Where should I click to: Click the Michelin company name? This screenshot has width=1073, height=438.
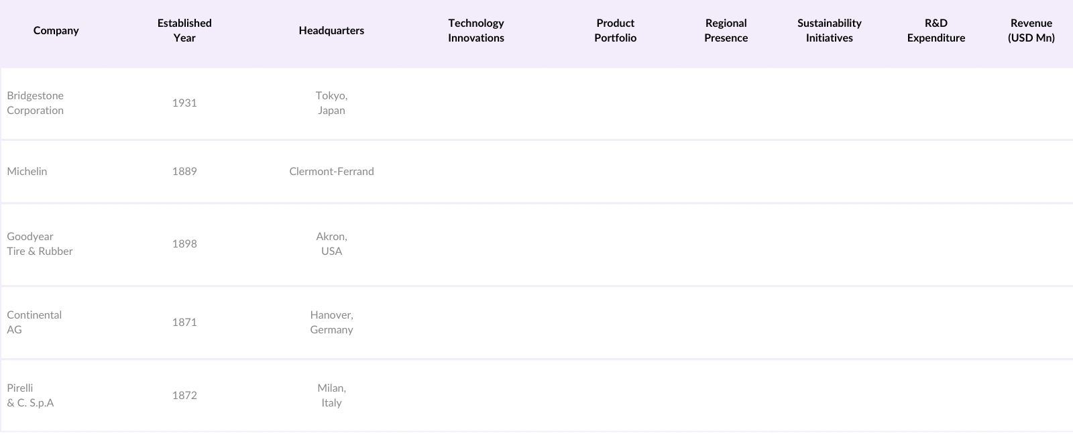(x=27, y=172)
